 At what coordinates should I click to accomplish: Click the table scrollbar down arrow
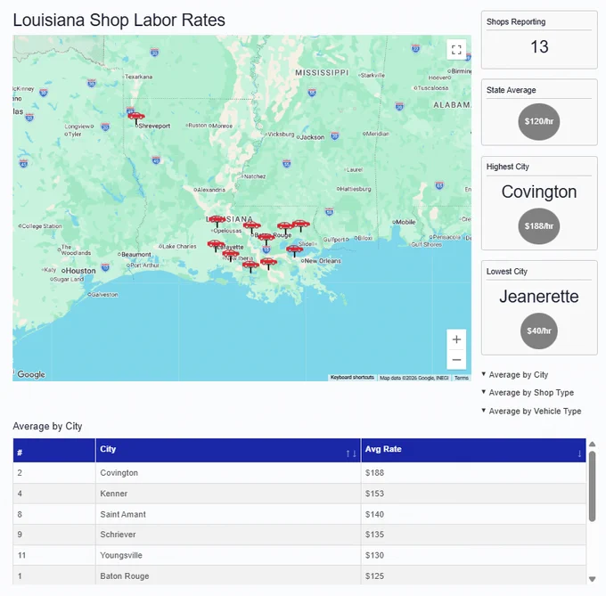pos(592,579)
